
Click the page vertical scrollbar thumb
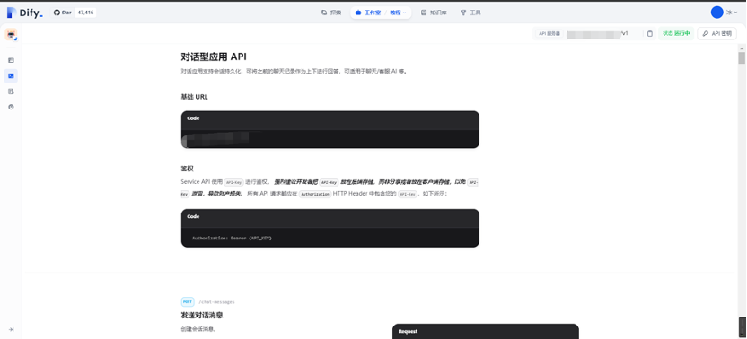[742, 58]
